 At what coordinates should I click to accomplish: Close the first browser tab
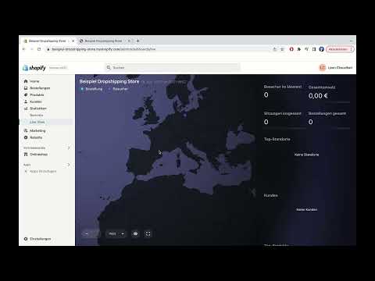[x=73, y=41]
